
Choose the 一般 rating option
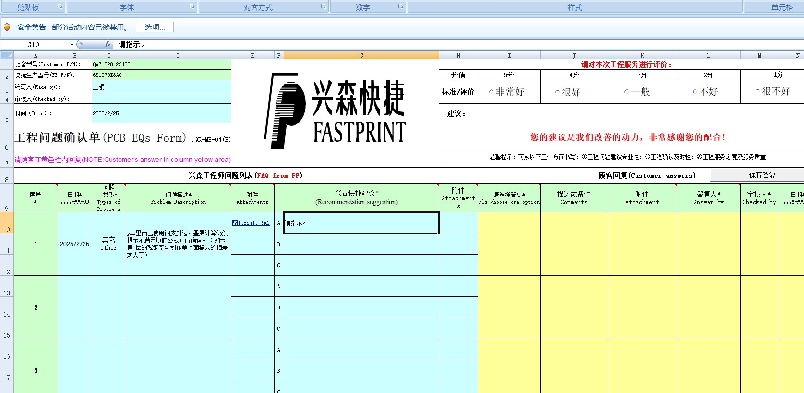626,92
